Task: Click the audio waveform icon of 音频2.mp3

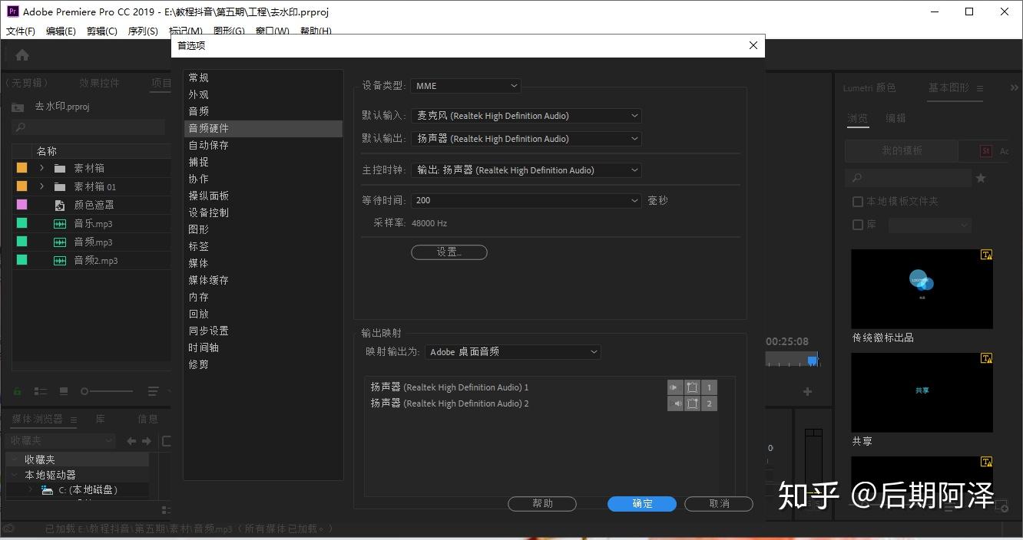Action: click(60, 260)
